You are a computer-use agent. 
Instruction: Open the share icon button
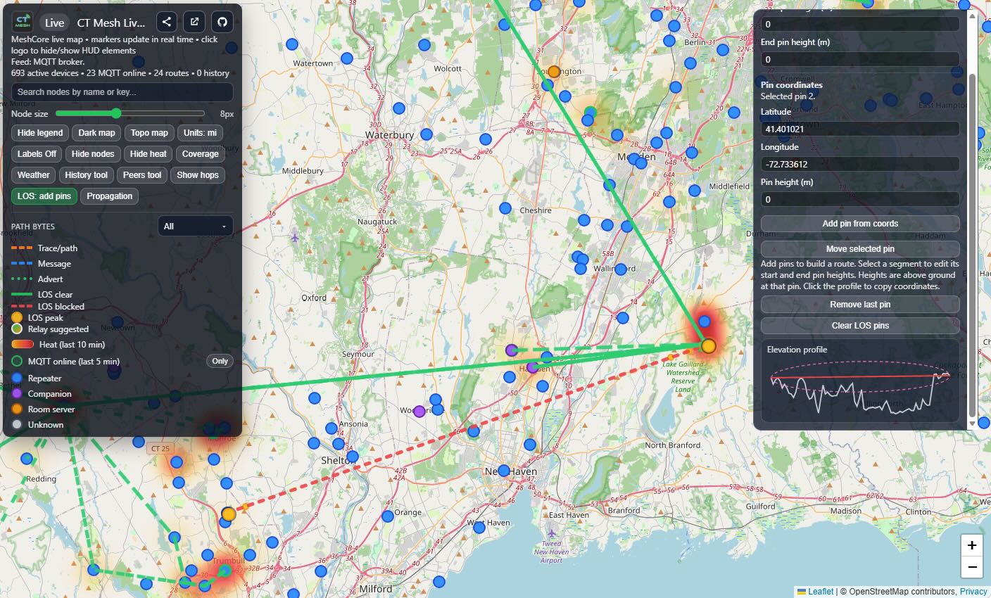coord(167,22)
